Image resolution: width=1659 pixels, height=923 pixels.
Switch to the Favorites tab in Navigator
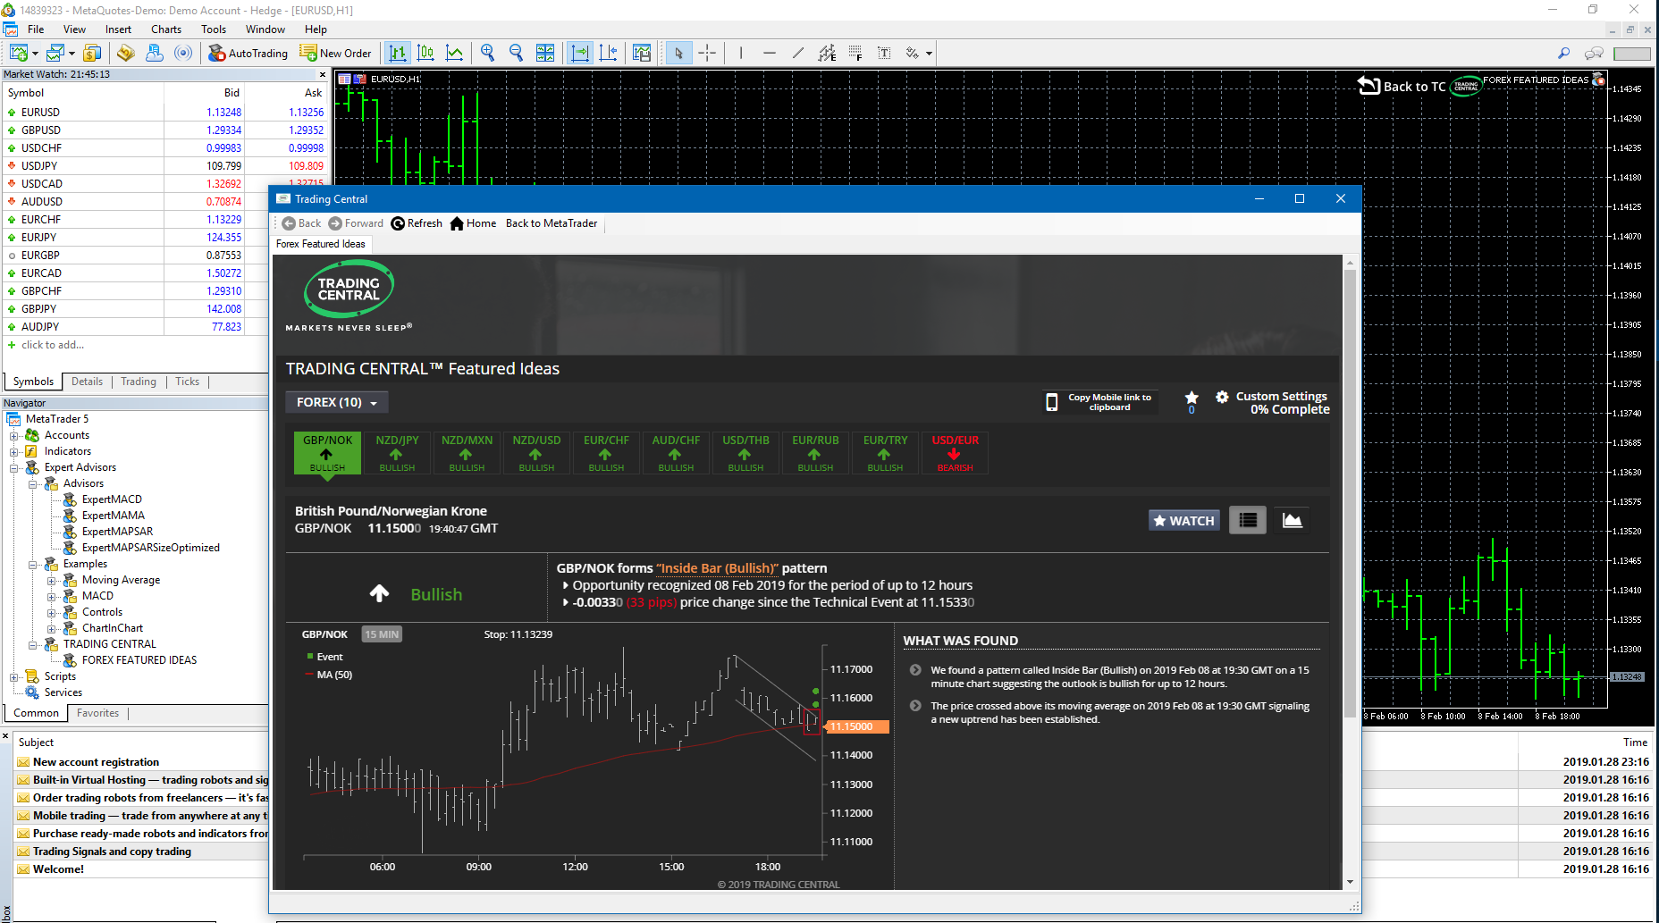click(x=97, y=713)
